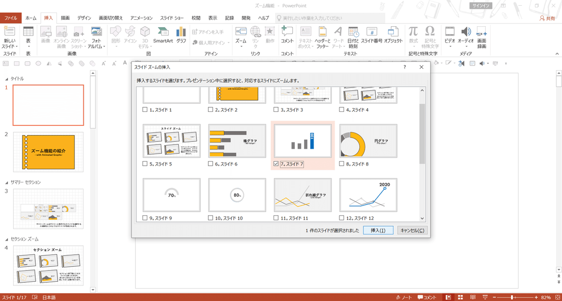Collapse the サマリー セクション section
This screenshot has height=301, width=562.
(6, 182)
